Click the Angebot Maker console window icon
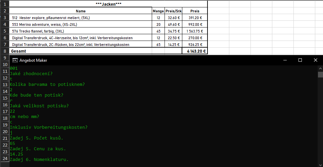This screenshot has height=167, width=323. [x=15, y=60]
